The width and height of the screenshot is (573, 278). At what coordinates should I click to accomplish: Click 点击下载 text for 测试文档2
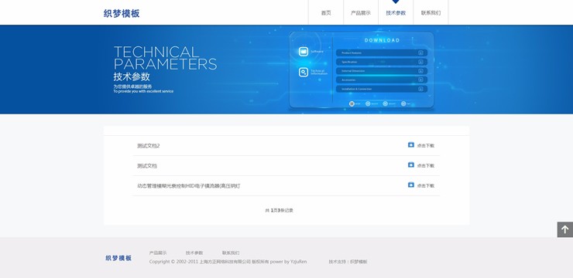point(426,146)
